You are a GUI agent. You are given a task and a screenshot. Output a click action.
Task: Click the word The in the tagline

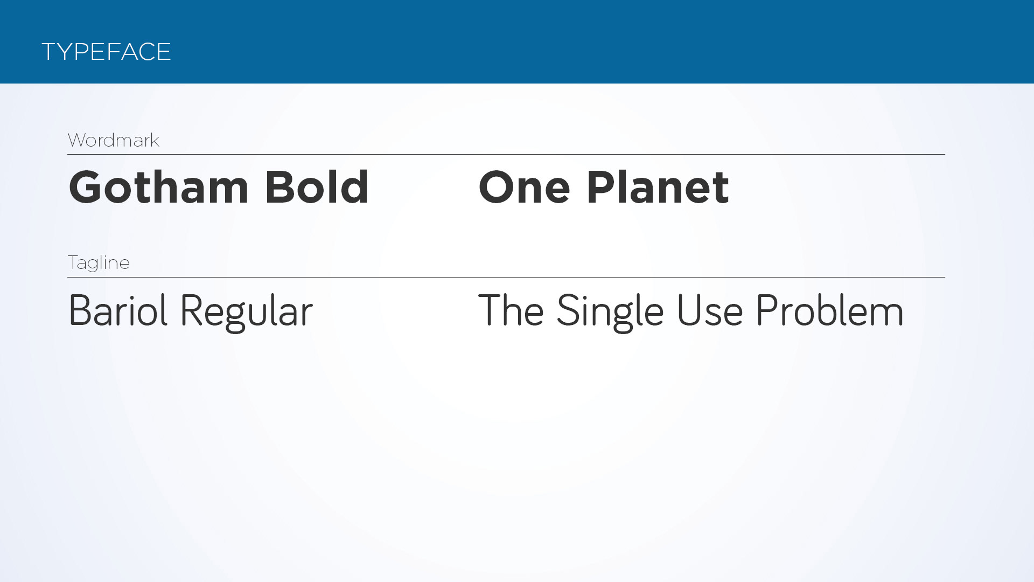[x=511, y=310]
